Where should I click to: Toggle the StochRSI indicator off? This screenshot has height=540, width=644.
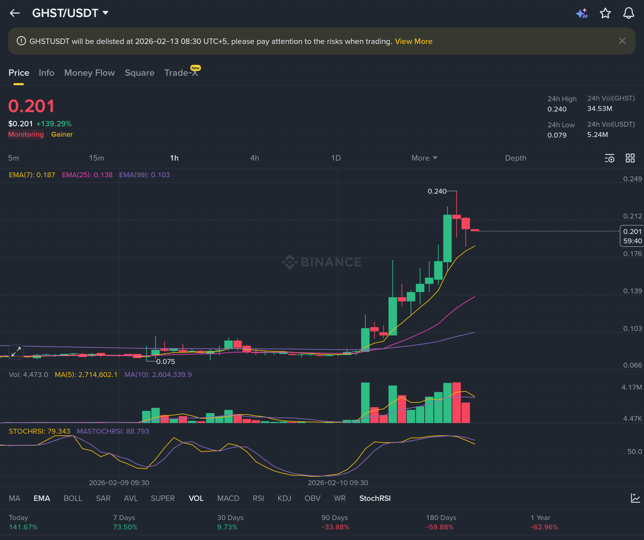(x=375, y=498)
